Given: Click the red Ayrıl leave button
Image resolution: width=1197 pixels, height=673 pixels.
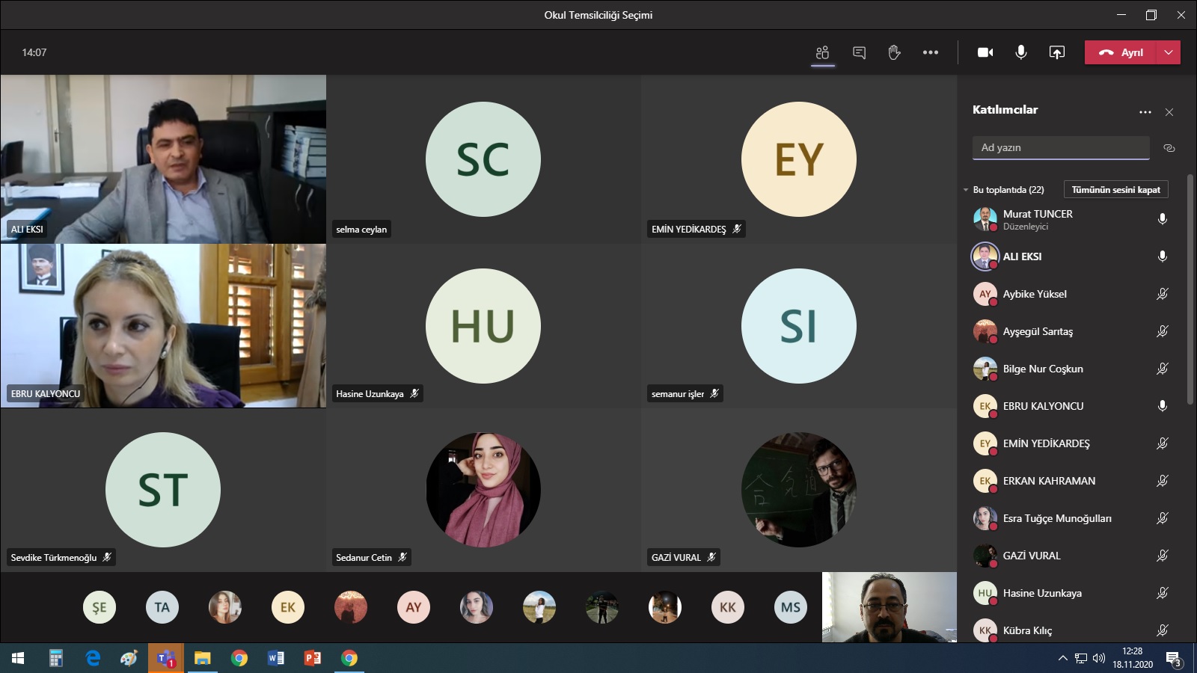Looking at the screenshot, I should (x=1121, y=52).
